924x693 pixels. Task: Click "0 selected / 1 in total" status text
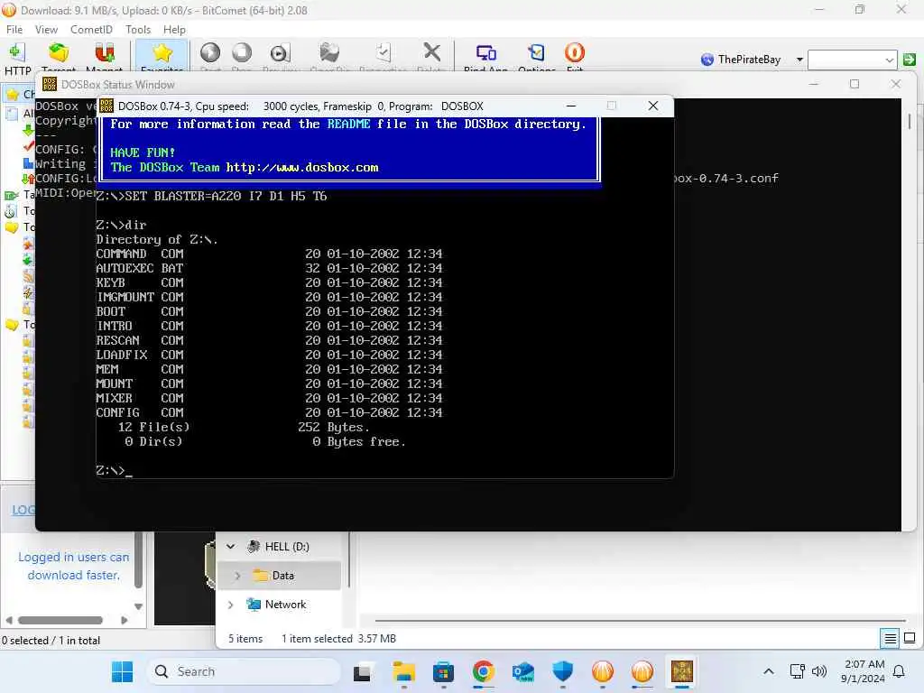[51, 640]
